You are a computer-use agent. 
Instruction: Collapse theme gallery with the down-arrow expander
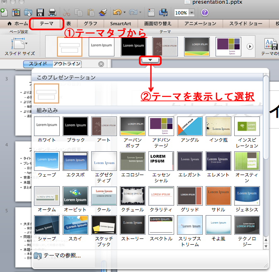(150, 60)
